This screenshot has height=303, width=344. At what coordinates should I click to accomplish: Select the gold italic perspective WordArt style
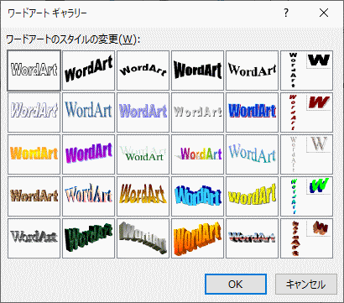click(143, 196)
